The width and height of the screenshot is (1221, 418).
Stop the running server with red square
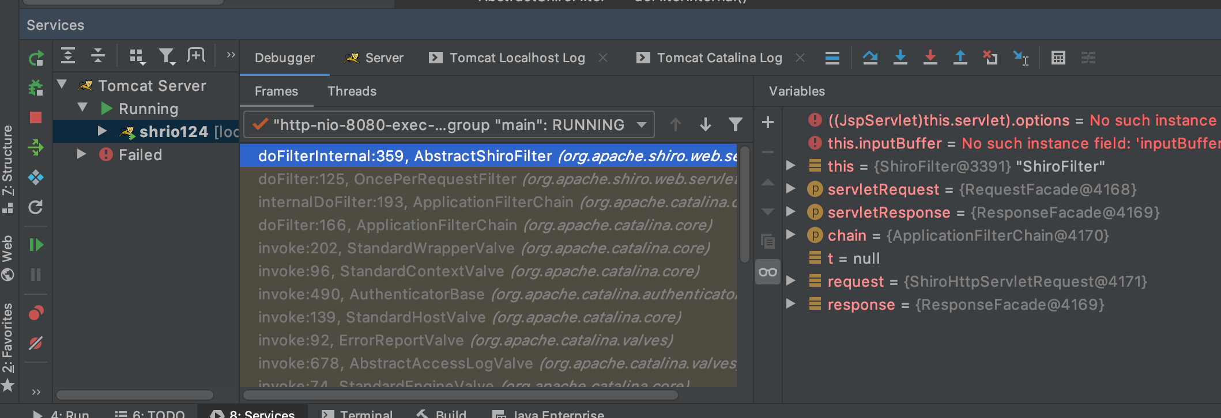36,117
